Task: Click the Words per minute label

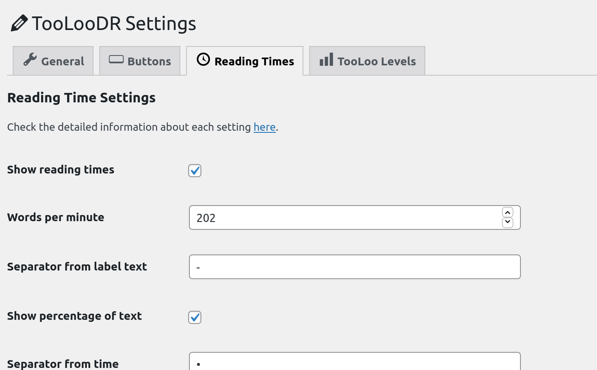Action: point(56,217)
